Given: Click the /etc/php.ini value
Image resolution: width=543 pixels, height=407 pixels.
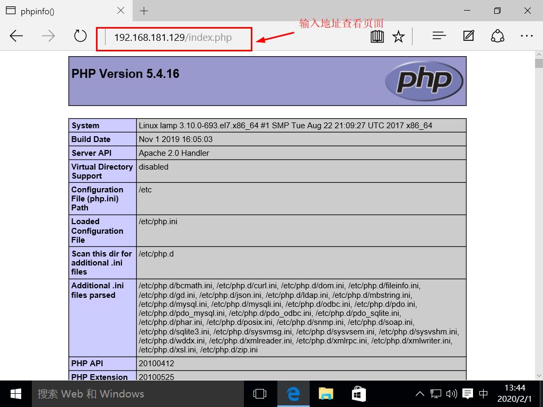Looking at the screenshot, I should [x=158, y=221].
